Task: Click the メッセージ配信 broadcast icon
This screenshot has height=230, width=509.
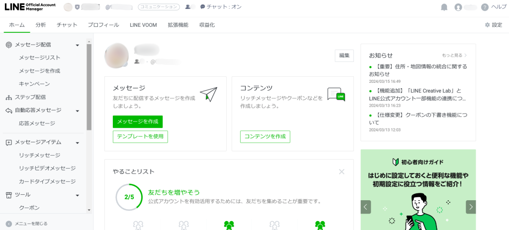Action: pyautogui.click(x=9, y=45)
